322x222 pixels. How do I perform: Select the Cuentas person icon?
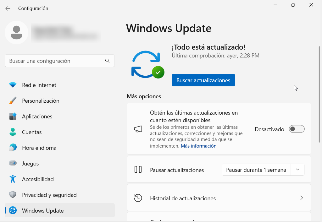(x=13, y=132)
